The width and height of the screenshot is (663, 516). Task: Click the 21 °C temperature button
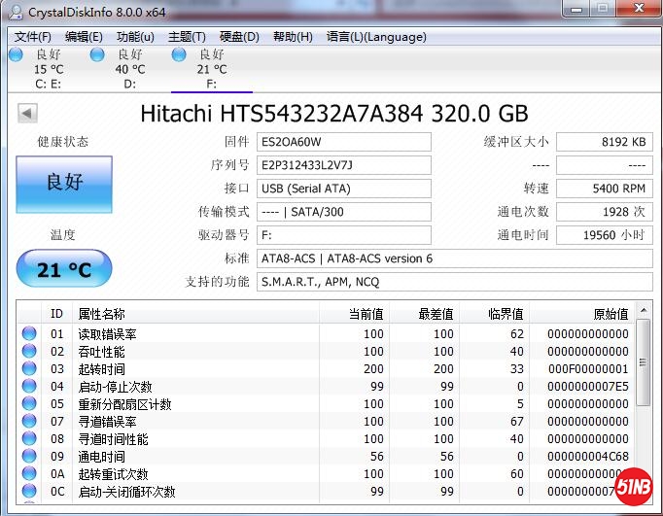(x=64, y=269)
